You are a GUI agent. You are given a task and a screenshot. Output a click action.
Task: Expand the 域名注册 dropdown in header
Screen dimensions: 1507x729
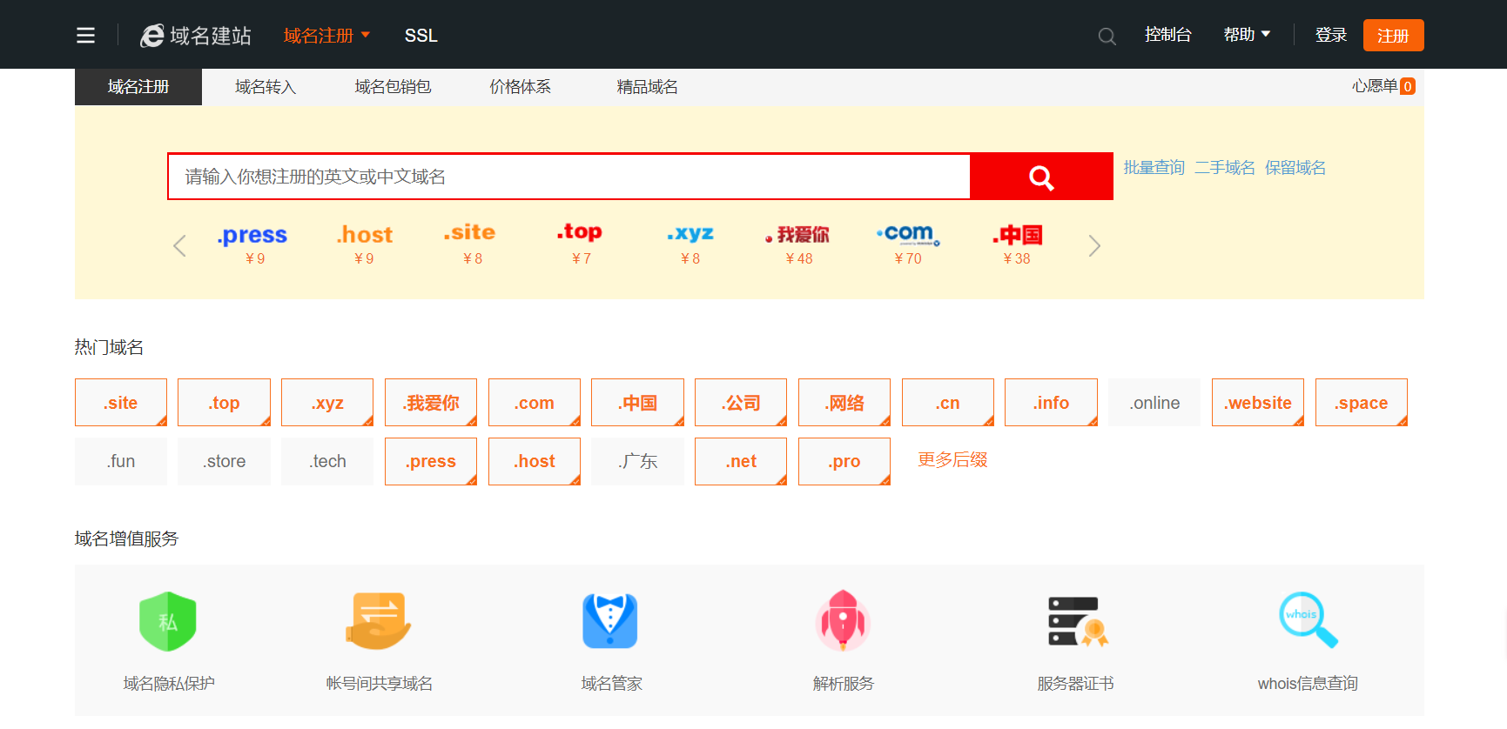tap(326, 36)
